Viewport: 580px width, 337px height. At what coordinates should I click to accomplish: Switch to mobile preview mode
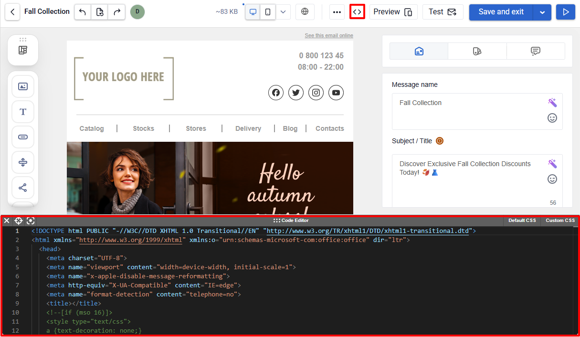pos(268,12)
